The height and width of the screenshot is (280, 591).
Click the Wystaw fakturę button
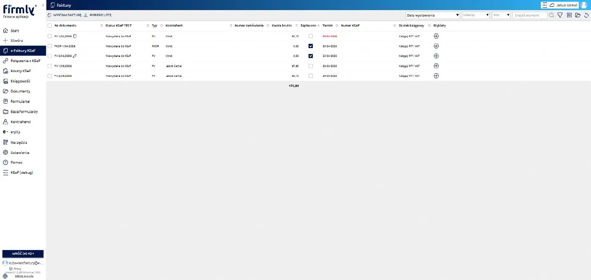point(64,15)
